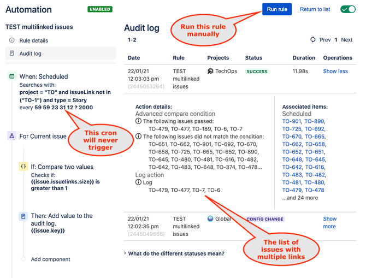Click the Add component circle node
366x278 pixels.
tap(23, 259)
